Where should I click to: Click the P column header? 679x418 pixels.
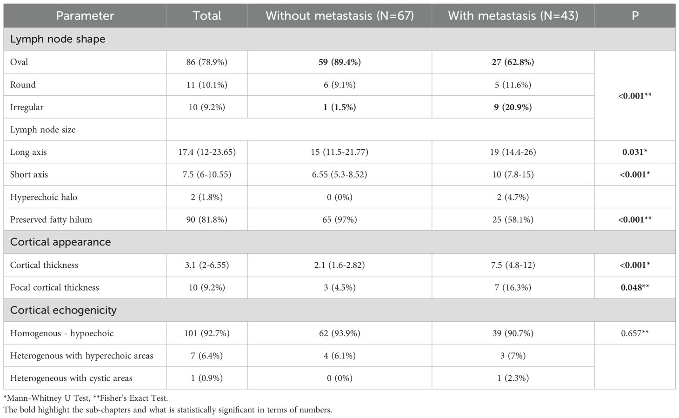(x=635, y=16)
